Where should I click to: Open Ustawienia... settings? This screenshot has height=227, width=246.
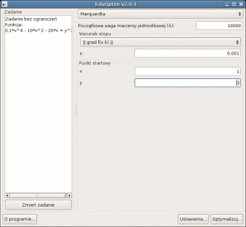[193, 219]
